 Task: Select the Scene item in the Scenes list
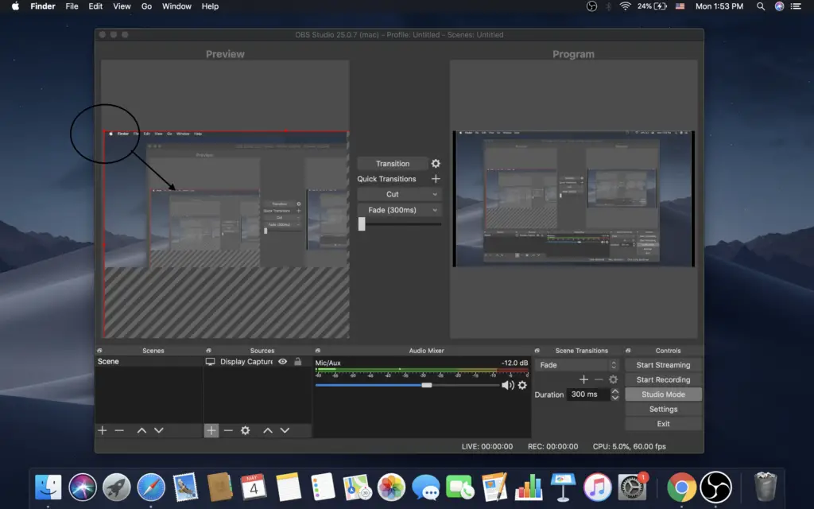click(149, 362)
